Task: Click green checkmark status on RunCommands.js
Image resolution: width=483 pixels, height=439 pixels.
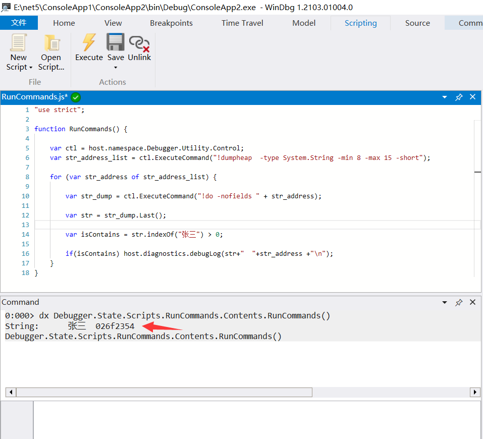Action: (x=76, y=97)
